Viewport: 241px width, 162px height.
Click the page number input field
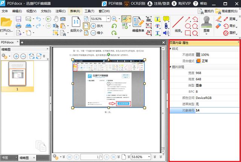coord(92,157)
